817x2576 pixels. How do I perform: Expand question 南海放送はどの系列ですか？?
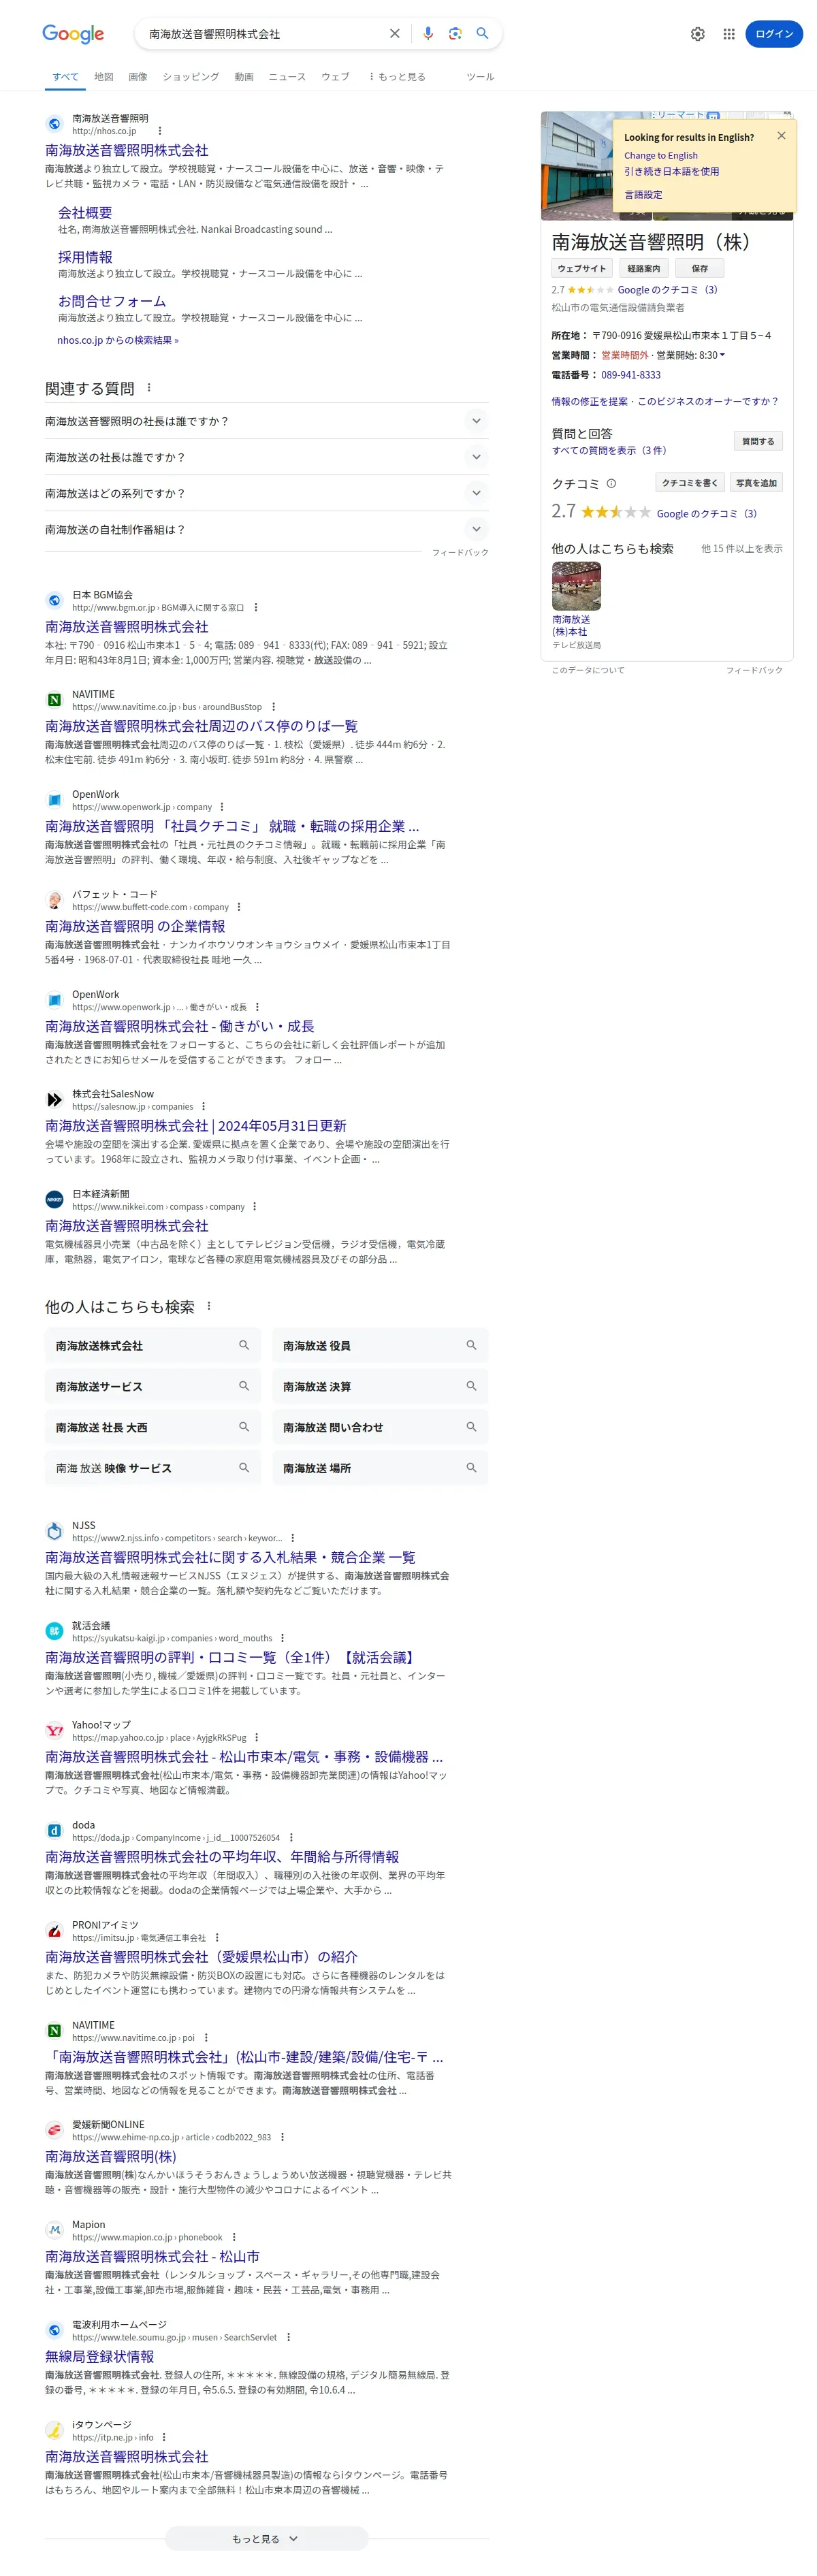point(266,493)
